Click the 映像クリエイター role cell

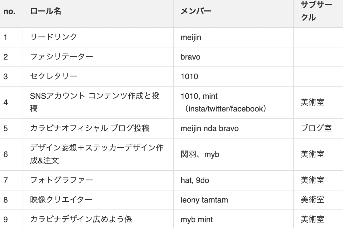click(61, 200)
